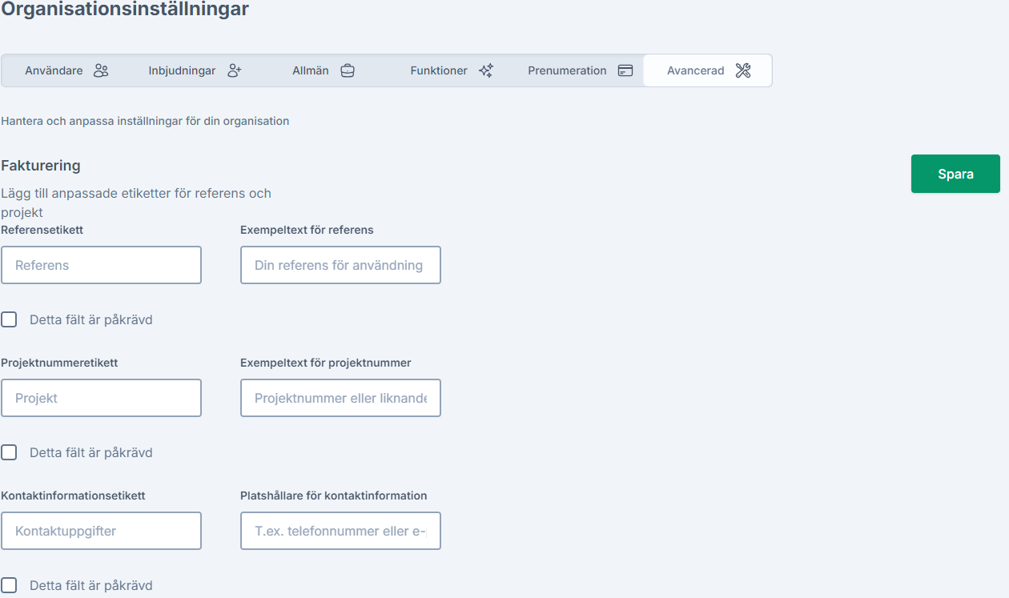Focus the Kontaktinformationsetikett input field
Image resolution: width=1009 pixels, height=598 pixels.
click(x=101, y=531)
